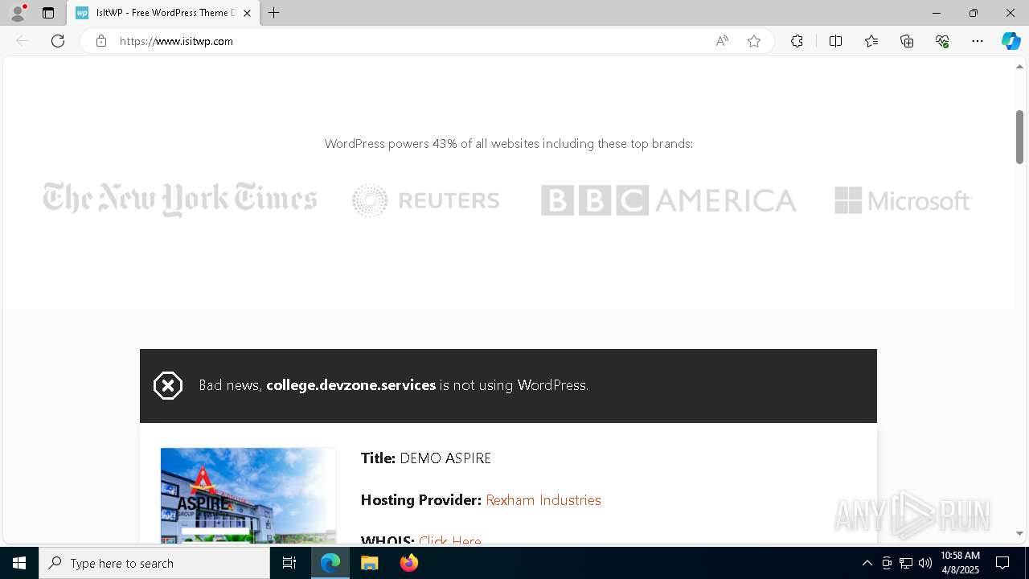This screenshot has height=579, width=1029.
Task: Close the IsItWP browser tab
Action: (247, 13)
